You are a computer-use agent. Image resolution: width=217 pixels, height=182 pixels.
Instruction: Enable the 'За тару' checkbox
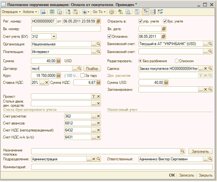click(x=82, y=75)
